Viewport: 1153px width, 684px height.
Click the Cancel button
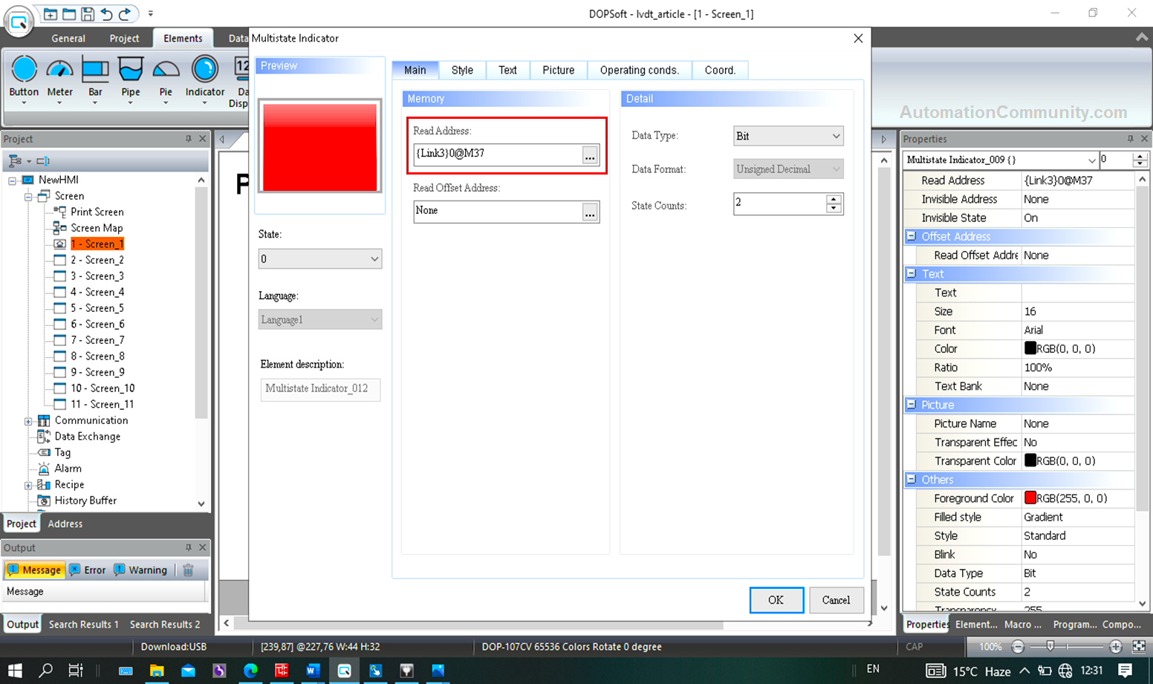[x=836, y=600]
